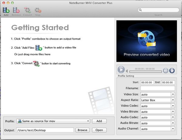Click the Start time field
This screenshot has width=182, height=140.
tap(147, 82)
